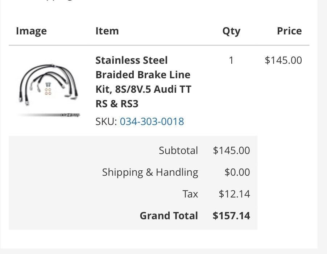Screen dimensions: 327x254
Task: Click the quantity value 1
Action: pyautogui.click(x=231, y=60)
